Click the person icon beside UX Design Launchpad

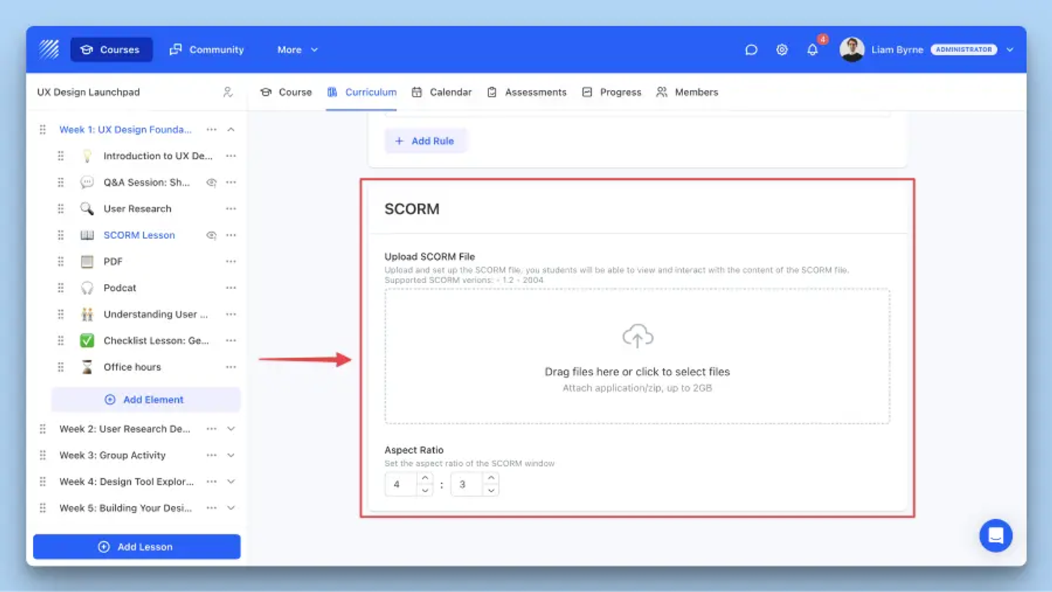point(227,92)
